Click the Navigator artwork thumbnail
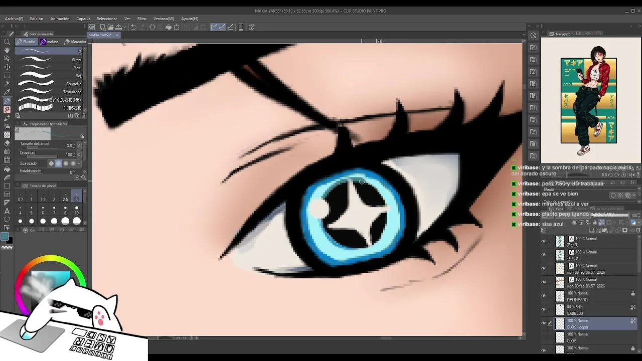Screen dimensions: 642x361 pyautogui.click(x=588, y=100)
